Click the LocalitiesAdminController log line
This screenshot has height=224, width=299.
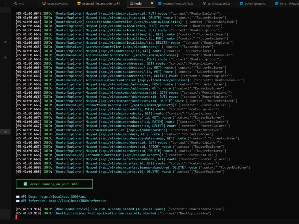(x=126, y=22)
